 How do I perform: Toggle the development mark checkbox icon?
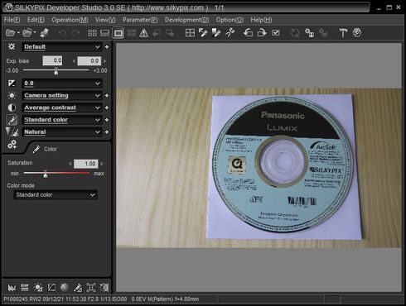(276, 33)
